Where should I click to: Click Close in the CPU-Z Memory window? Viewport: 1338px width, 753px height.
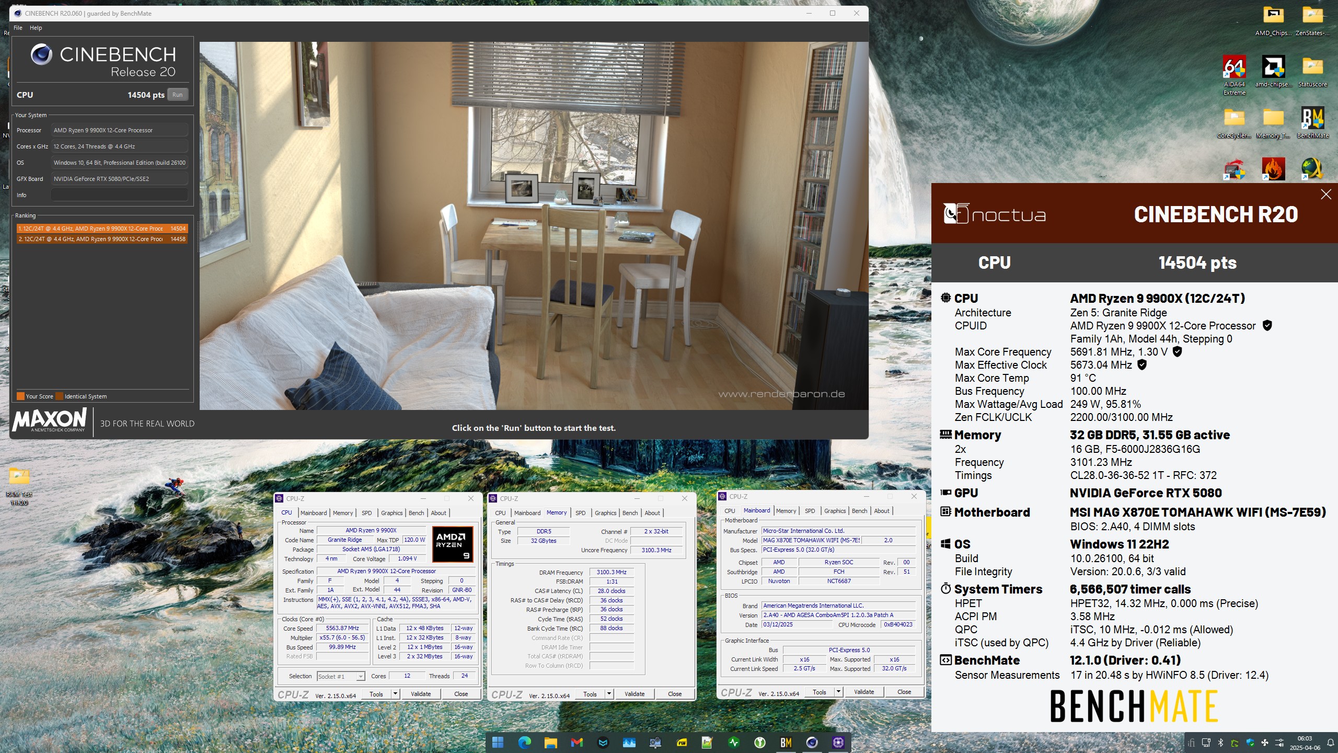(x=675, y=694)
